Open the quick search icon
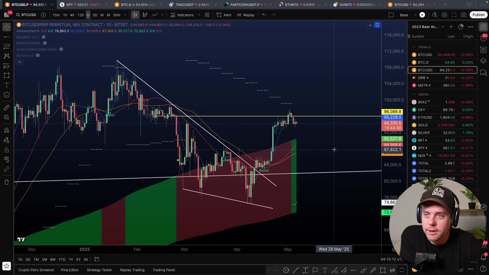Viewport: 489px width, 275px height. pyautogui.click(x=434, y=15)
